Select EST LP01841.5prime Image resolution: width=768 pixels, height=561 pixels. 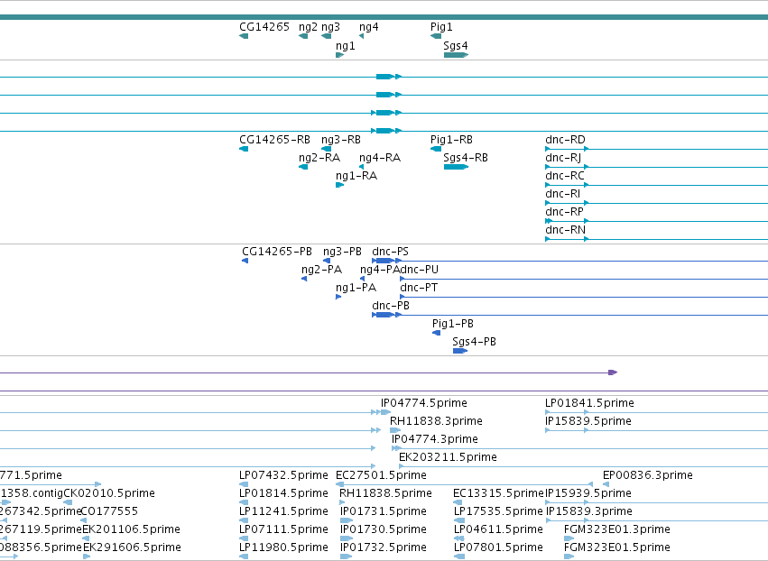pyautogui.click(x=589, y=403)
